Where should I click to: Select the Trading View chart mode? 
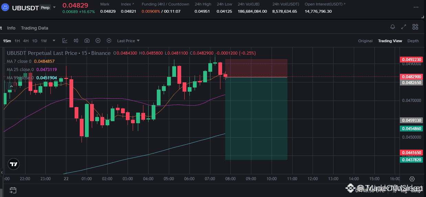pos(390,41)
